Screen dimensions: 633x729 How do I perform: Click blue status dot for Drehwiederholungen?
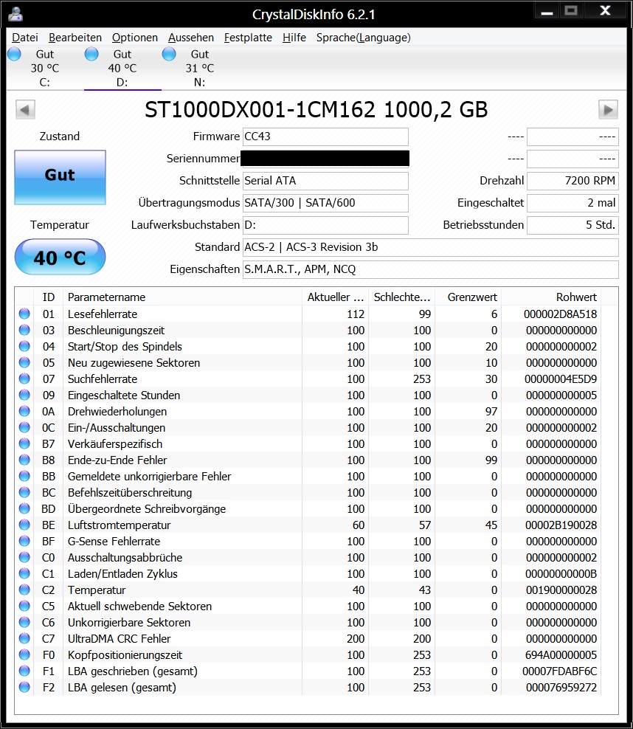pyautogui.click(x=24, y=412)
